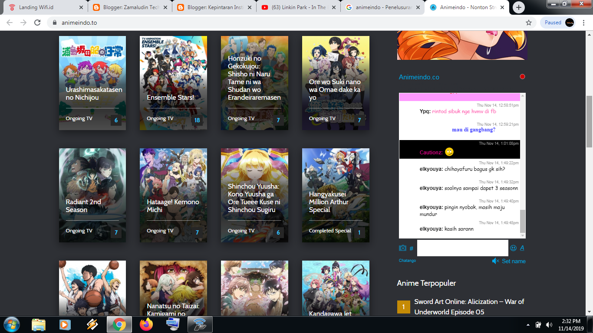Open the media player taskbar icon

(x=65, y=324)
